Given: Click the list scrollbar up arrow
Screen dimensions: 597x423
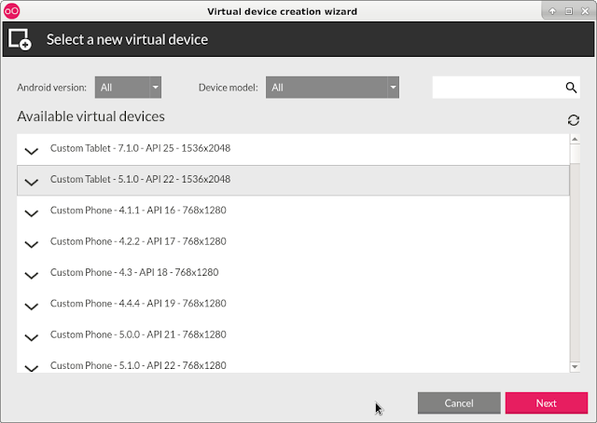Looking at the screenshot, I should 575,139.
